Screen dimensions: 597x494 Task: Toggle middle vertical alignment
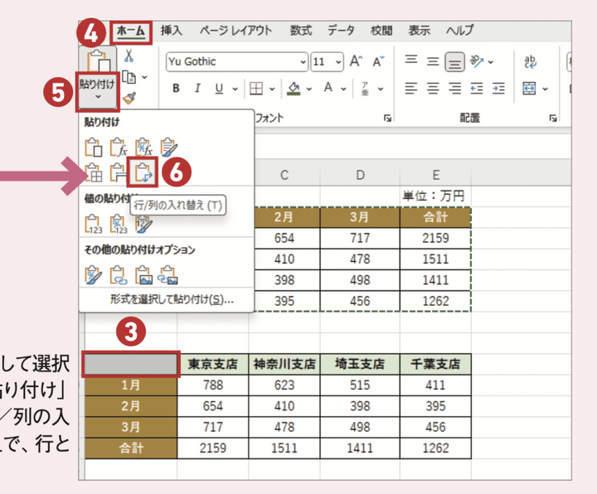[454, 61]
